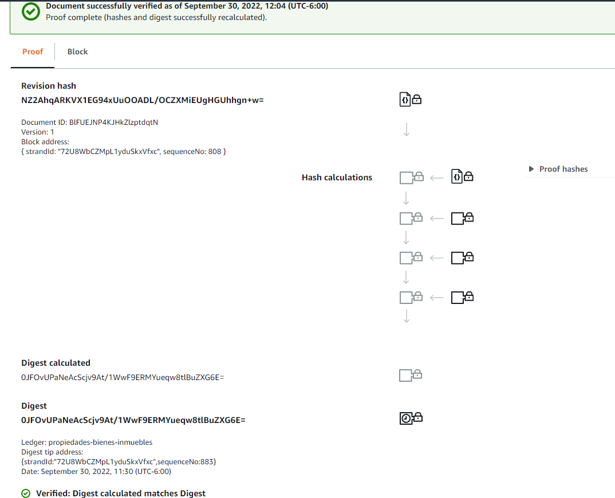Click the third row proof hash input icon

coord(462,258)
